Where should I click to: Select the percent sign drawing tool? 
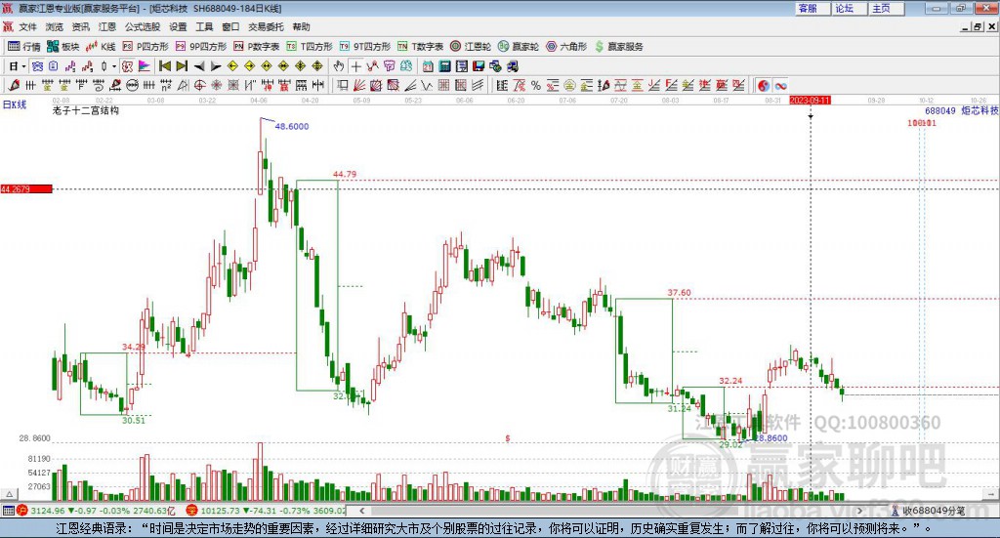536,85
